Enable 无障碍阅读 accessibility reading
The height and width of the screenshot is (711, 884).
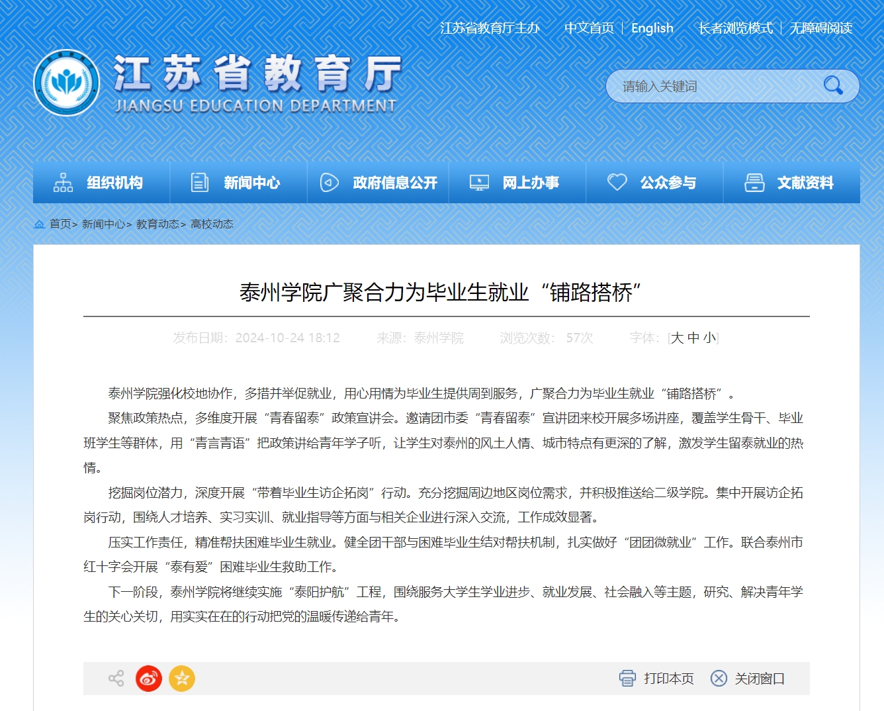point(820,28)
